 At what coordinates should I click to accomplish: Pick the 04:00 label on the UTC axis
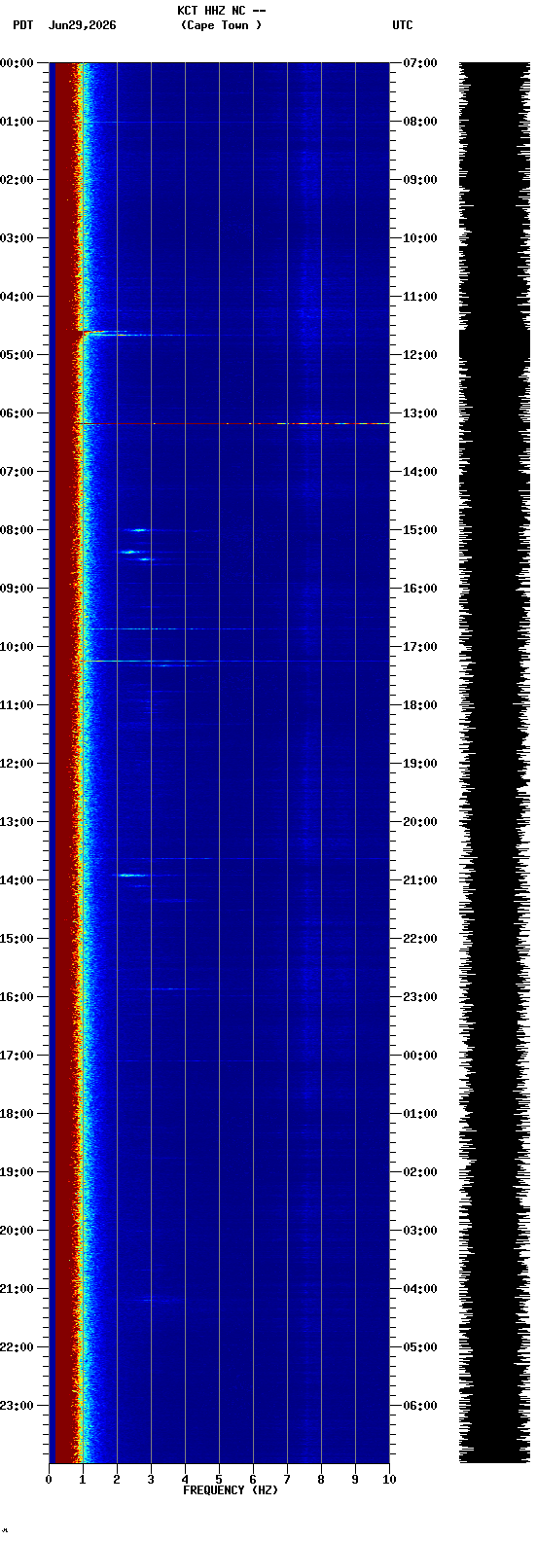[420, 1289]
